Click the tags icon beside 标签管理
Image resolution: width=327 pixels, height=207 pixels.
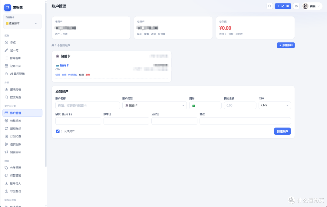pyautogui.click(x=6, y=176)
